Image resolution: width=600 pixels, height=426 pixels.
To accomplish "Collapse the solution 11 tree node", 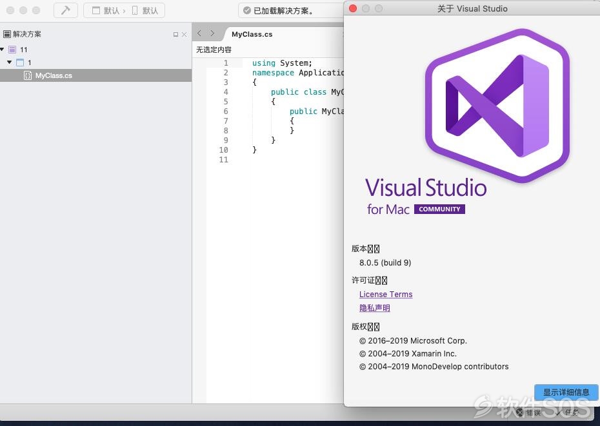I will click(3, 50).
